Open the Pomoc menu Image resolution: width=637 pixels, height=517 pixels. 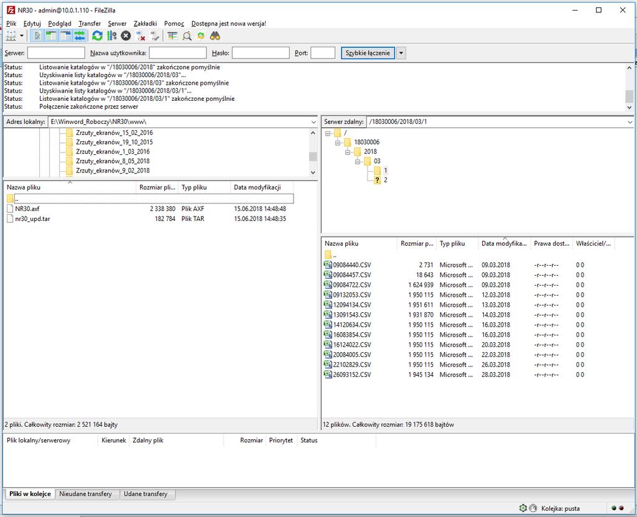[x=174, y=24]
